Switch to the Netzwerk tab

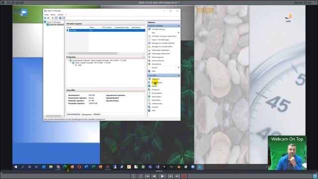click(97, 114)
